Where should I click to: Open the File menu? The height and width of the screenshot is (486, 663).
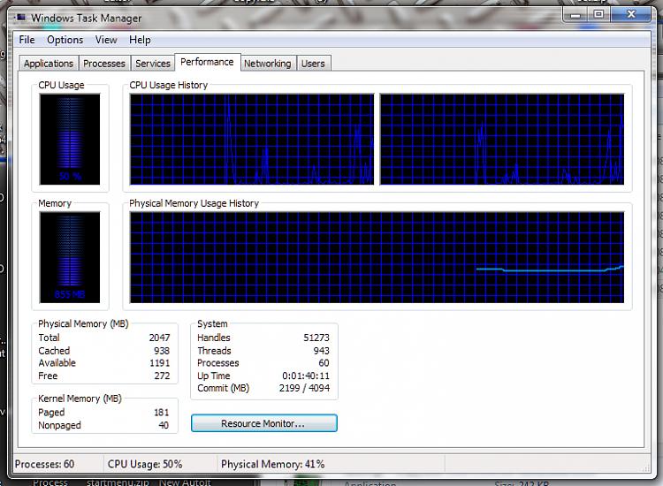[x=27, y=40]
